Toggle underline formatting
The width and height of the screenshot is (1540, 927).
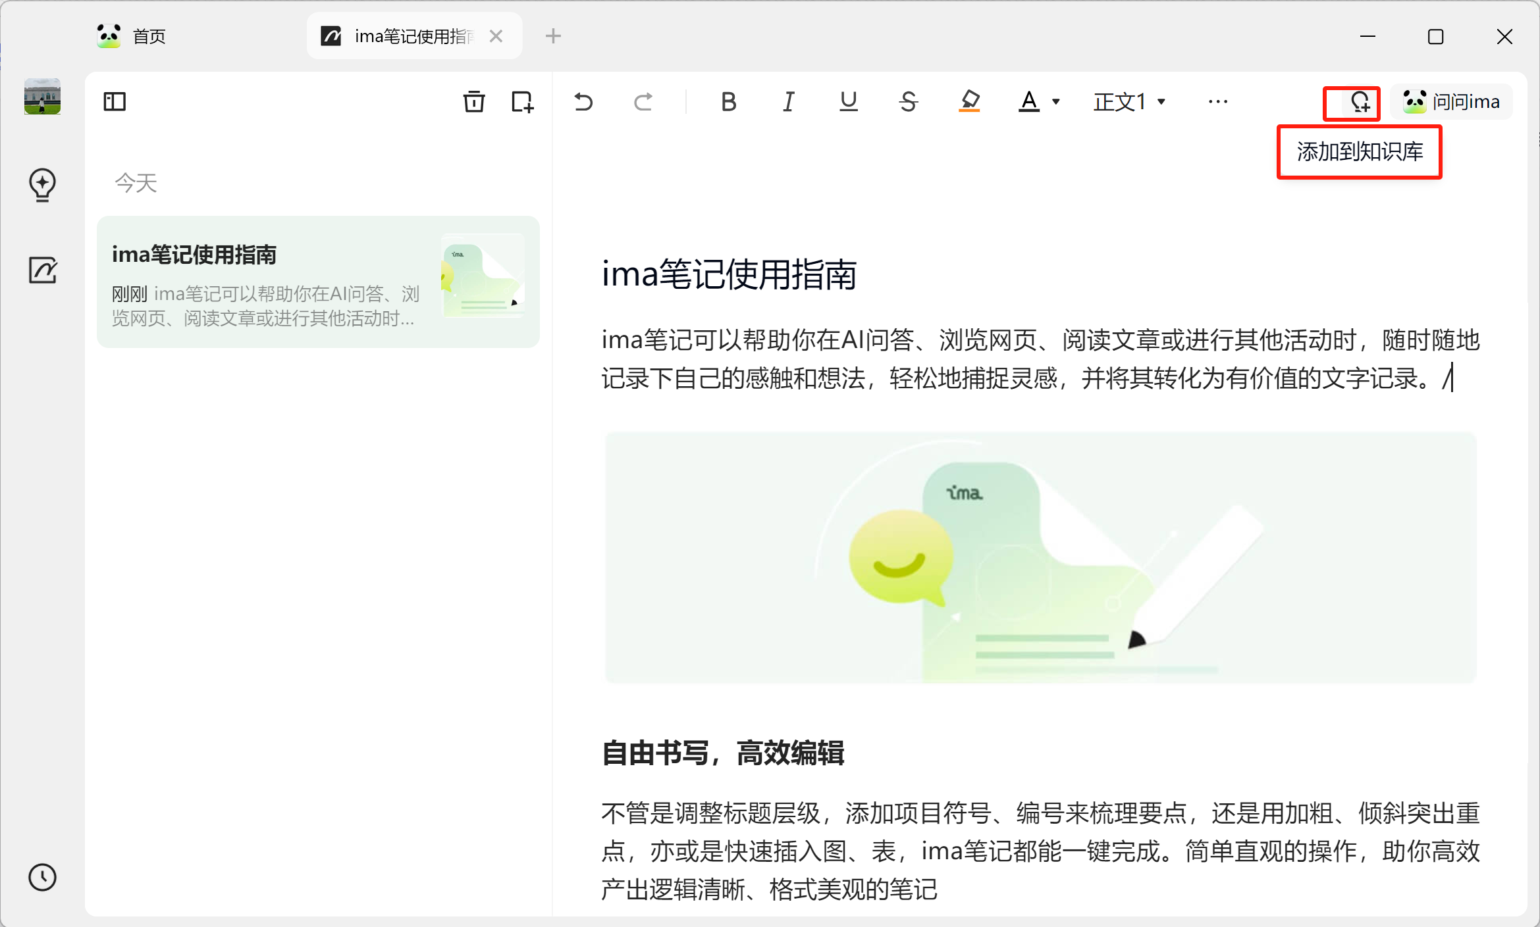coord(847,101)
